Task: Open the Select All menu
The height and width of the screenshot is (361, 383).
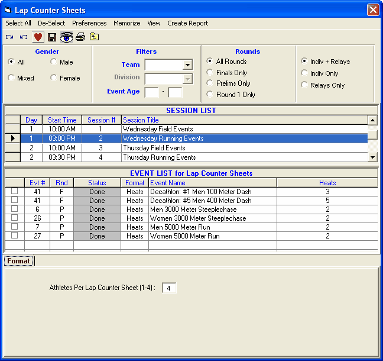Action: pyautogui.click(x=18, y=23)
